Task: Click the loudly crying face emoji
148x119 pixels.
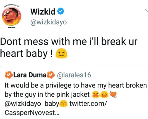Action: coord(96,94)
